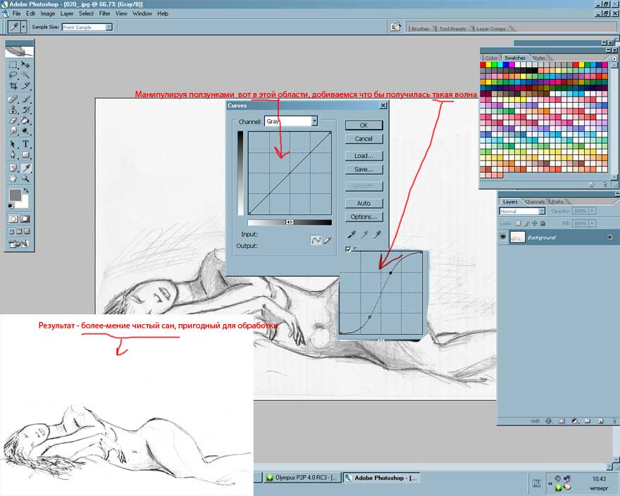Expand the layer blend mode Normal dropdown
620x496 pixels.
[522, 211]
